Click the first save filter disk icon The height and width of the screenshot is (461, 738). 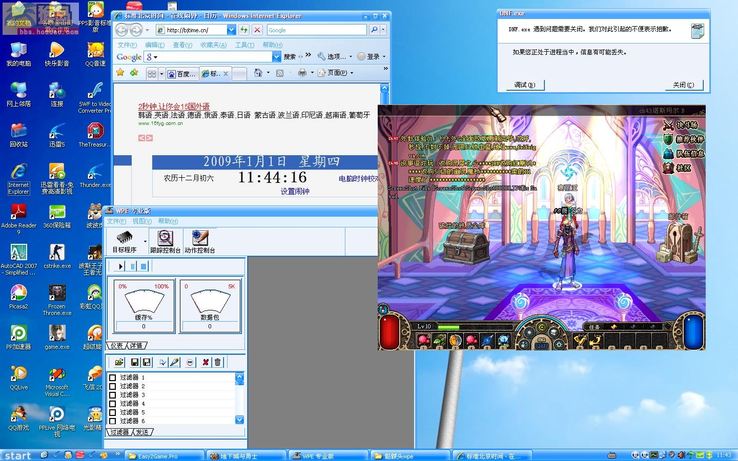(135, 362)
